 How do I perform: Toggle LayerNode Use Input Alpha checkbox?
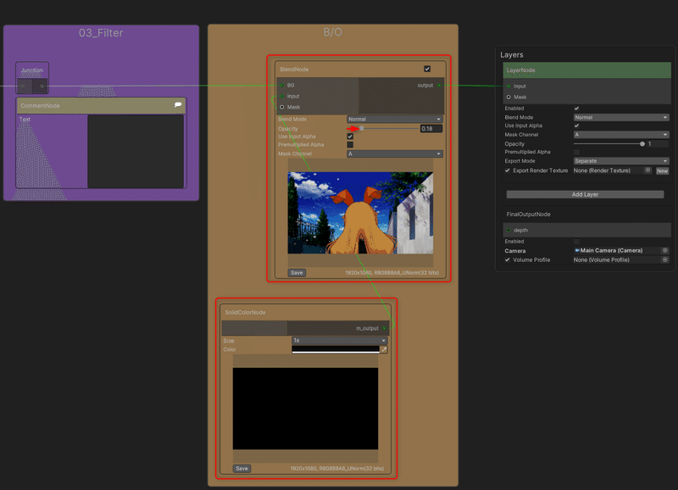pyautogui.click(x=576, y=125)
